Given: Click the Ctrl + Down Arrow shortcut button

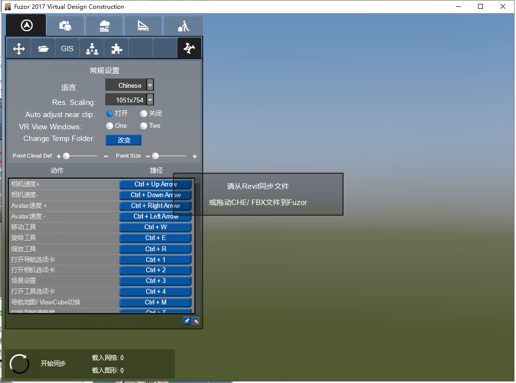Looking at the screenshot, I should click(x=155, y=195).
